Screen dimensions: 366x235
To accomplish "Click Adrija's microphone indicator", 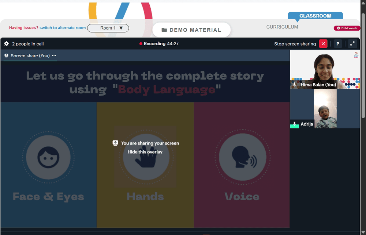I will pyautogui.click(x=295, y=124).
